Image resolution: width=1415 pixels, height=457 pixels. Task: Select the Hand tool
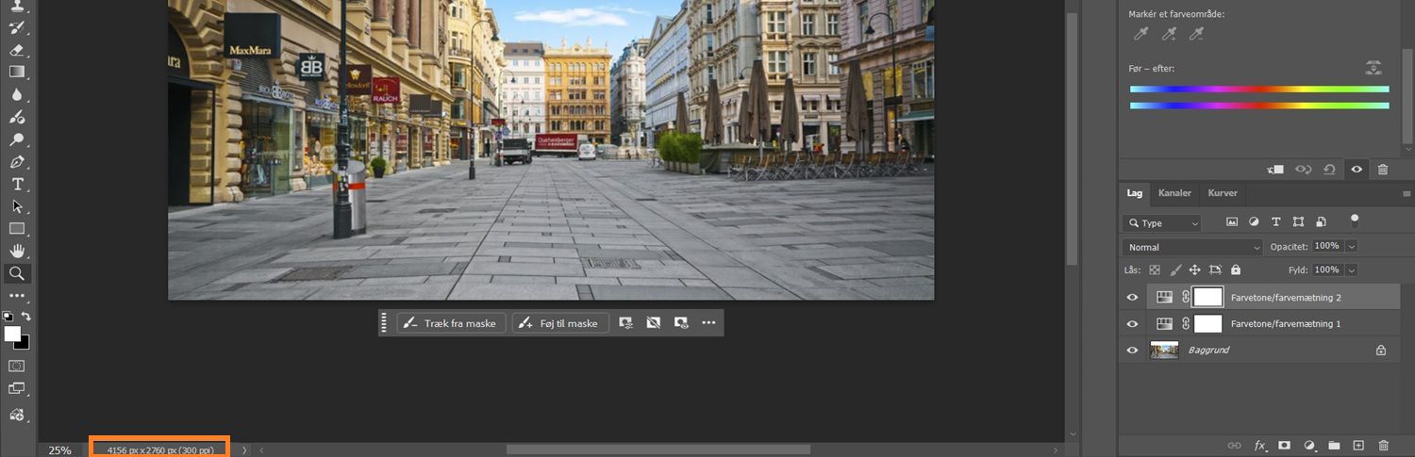pyautogui.click(x=17, y=251)
